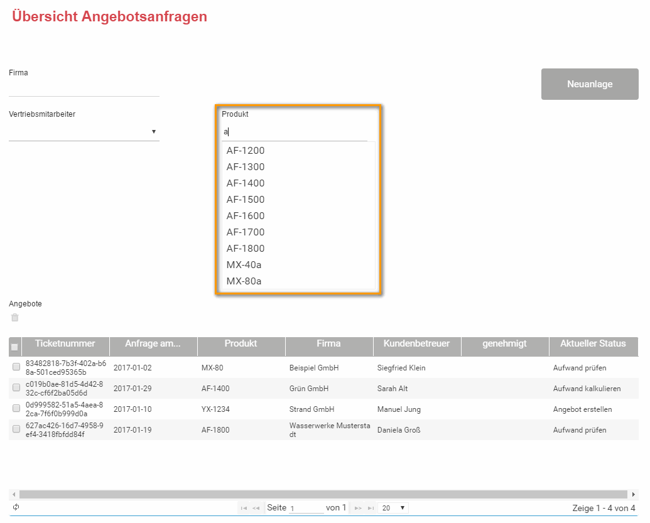Click the horizontal scrollbar's right arrow

coord(633,494)
